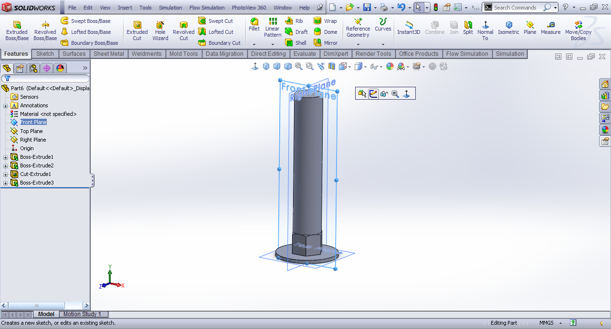Screen dimensions: 611x329
Task: Select the Linear Pattern tool
Action: [x=273, y=28]
